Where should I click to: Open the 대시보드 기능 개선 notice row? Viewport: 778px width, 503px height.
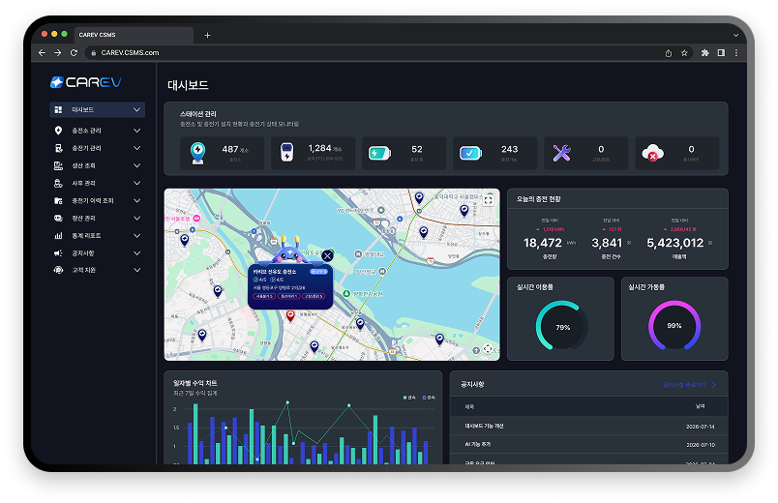tap(588, 427)
